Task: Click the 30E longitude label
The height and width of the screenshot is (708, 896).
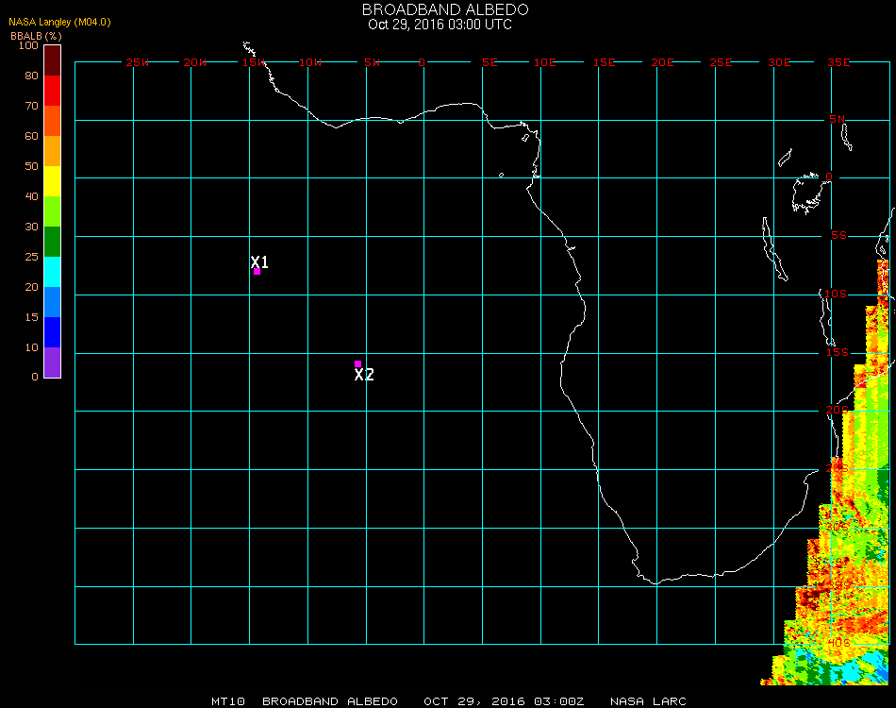Action: point(779,62)
